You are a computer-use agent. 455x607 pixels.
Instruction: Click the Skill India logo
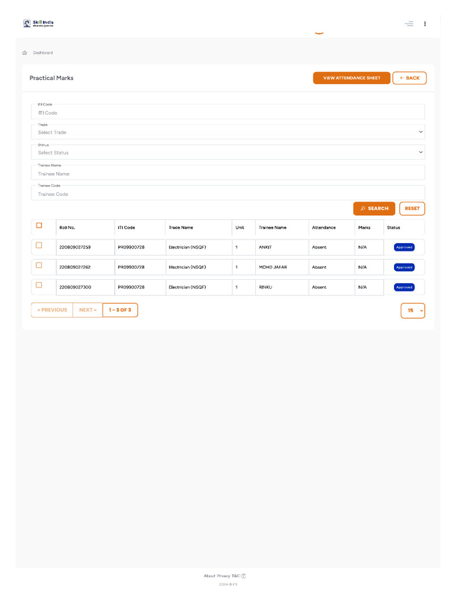click(39, 24)
